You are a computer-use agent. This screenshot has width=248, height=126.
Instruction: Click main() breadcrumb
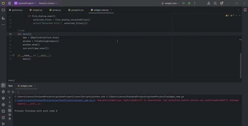tap(11, 80)
